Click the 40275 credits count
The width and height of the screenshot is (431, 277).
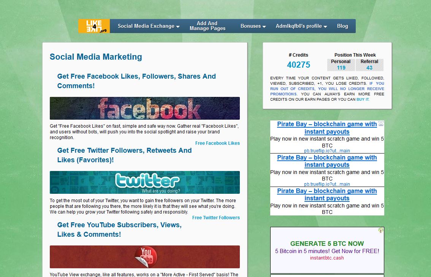(298, 65)
